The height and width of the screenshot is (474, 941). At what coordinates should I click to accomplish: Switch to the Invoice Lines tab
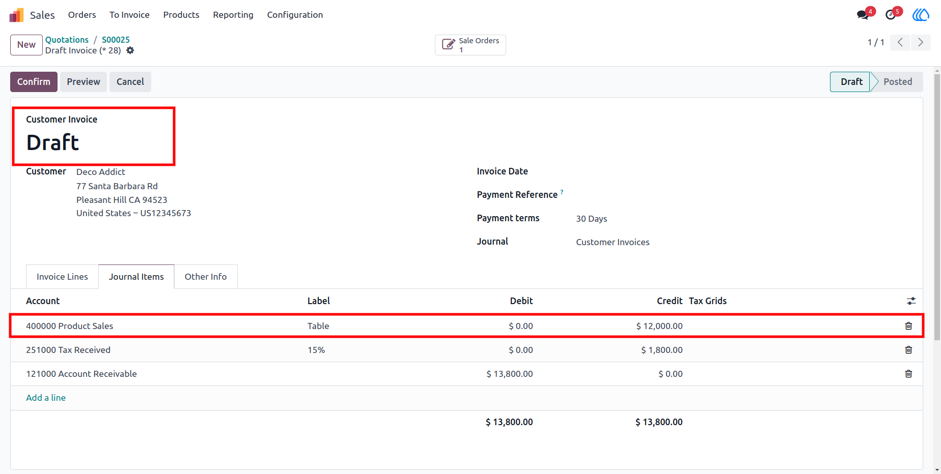tap(62, 277)
